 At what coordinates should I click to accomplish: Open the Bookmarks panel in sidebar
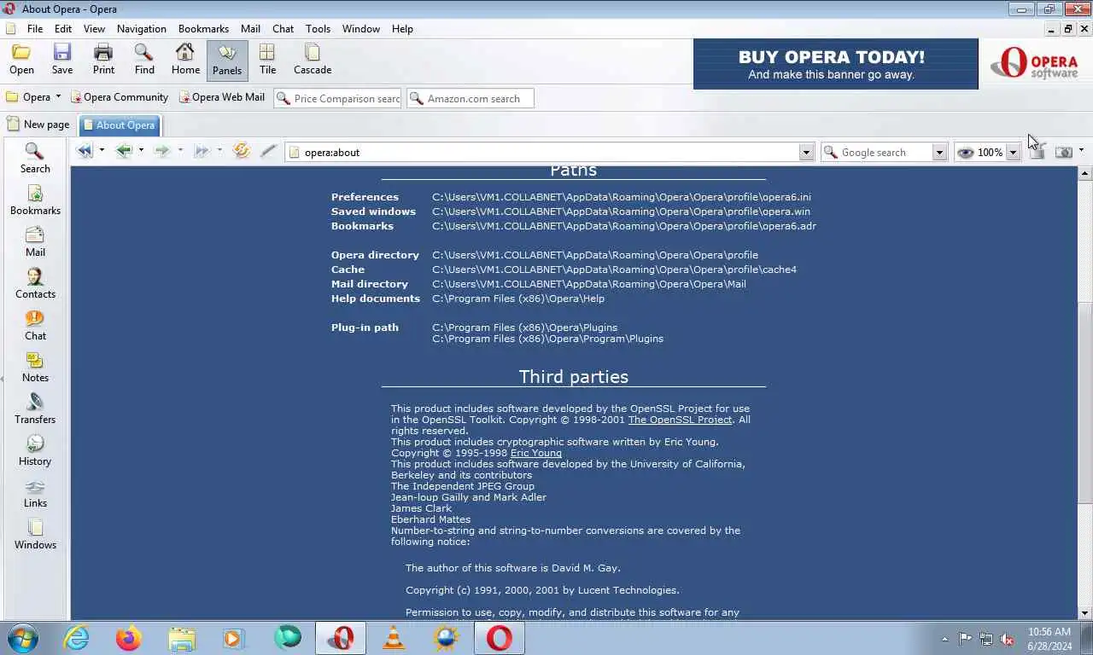pos(35,200)
